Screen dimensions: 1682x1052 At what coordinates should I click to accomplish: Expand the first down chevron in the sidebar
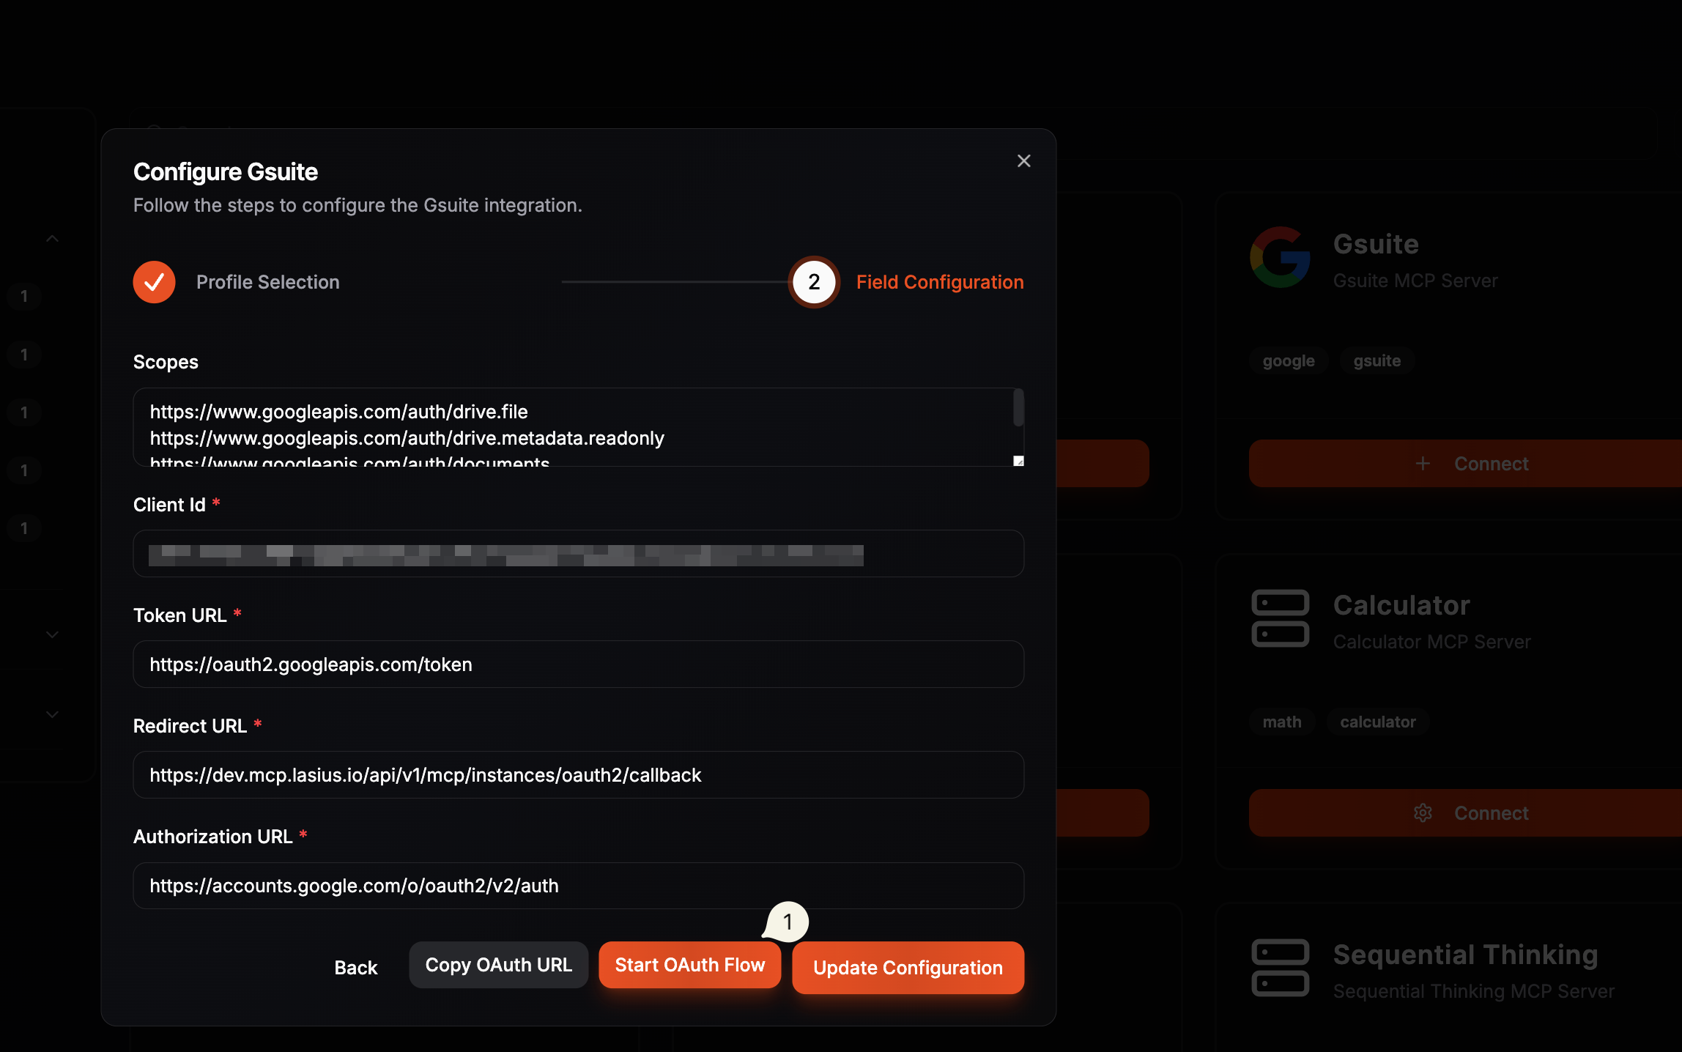pos(51,634)
